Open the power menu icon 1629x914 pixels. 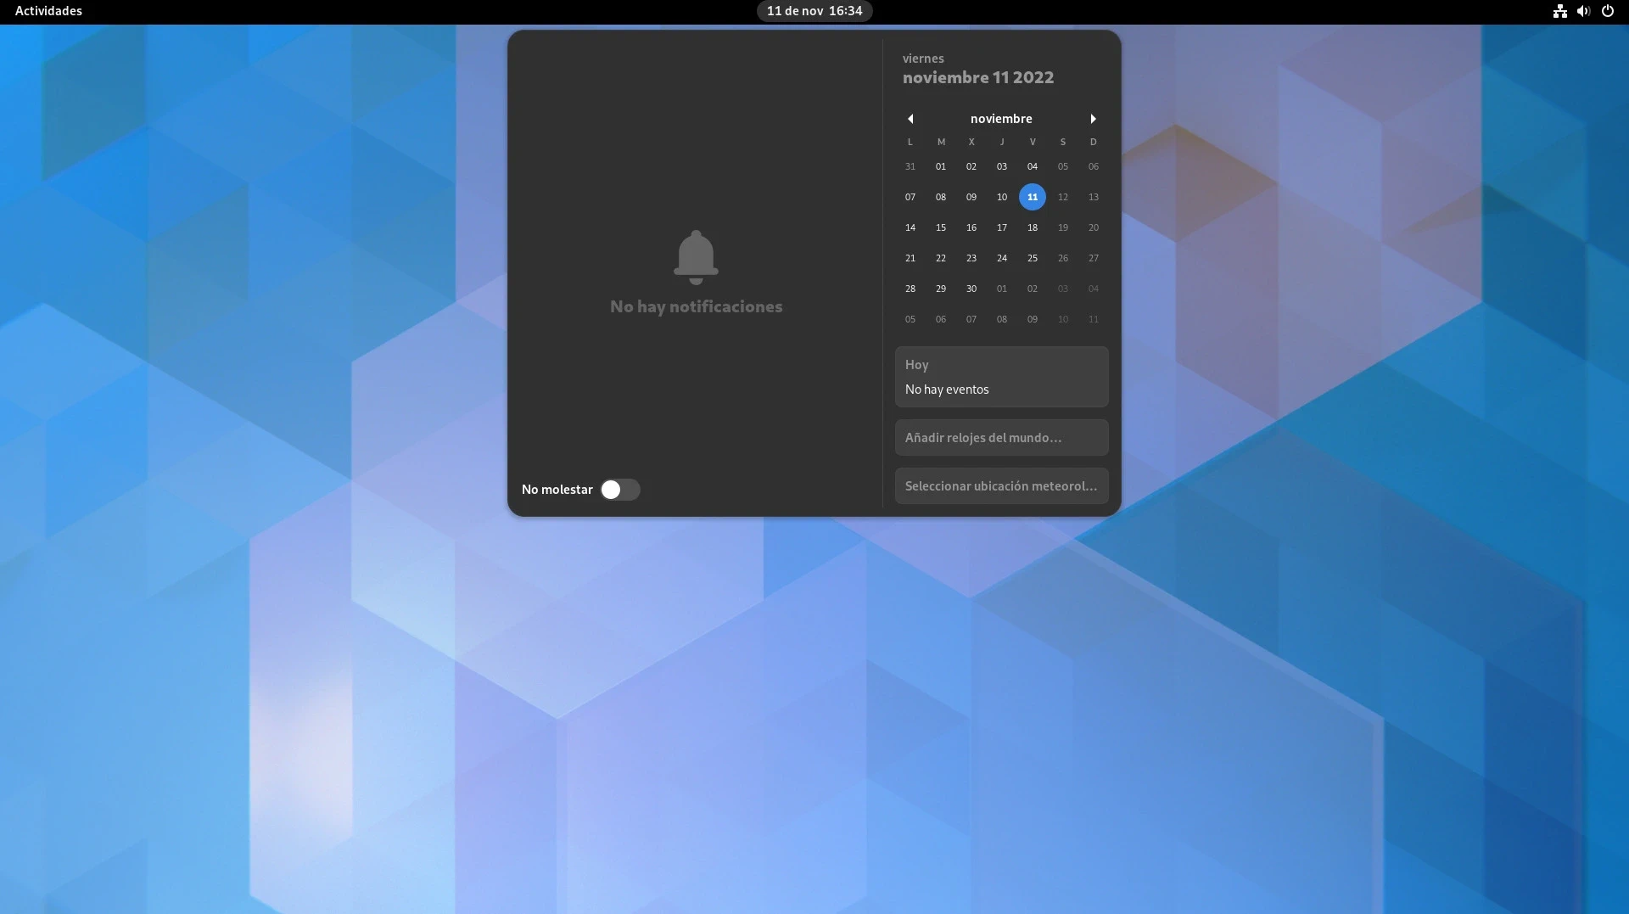tap(1607, 11)
